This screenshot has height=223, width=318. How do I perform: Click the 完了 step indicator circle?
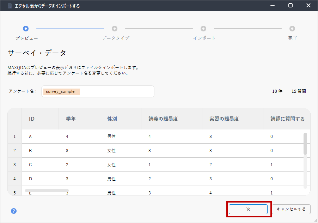[x=292, y=29]
